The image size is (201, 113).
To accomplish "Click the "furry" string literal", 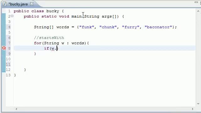I will point(131,27).
